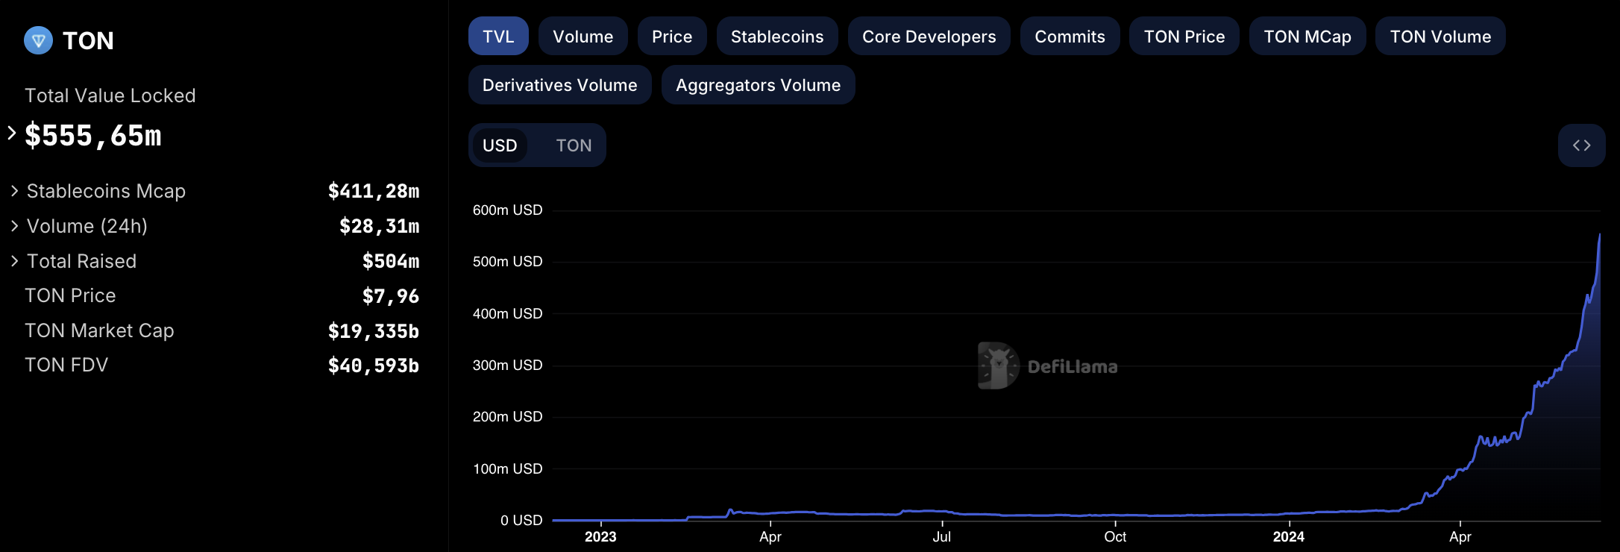Click the TON FDV label
This screenshot has height=552, width=1620.
point(66,365)
